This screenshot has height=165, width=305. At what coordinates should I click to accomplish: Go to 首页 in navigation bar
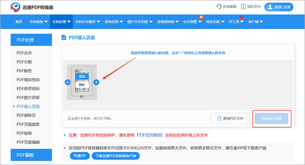(x=19, y=22)
